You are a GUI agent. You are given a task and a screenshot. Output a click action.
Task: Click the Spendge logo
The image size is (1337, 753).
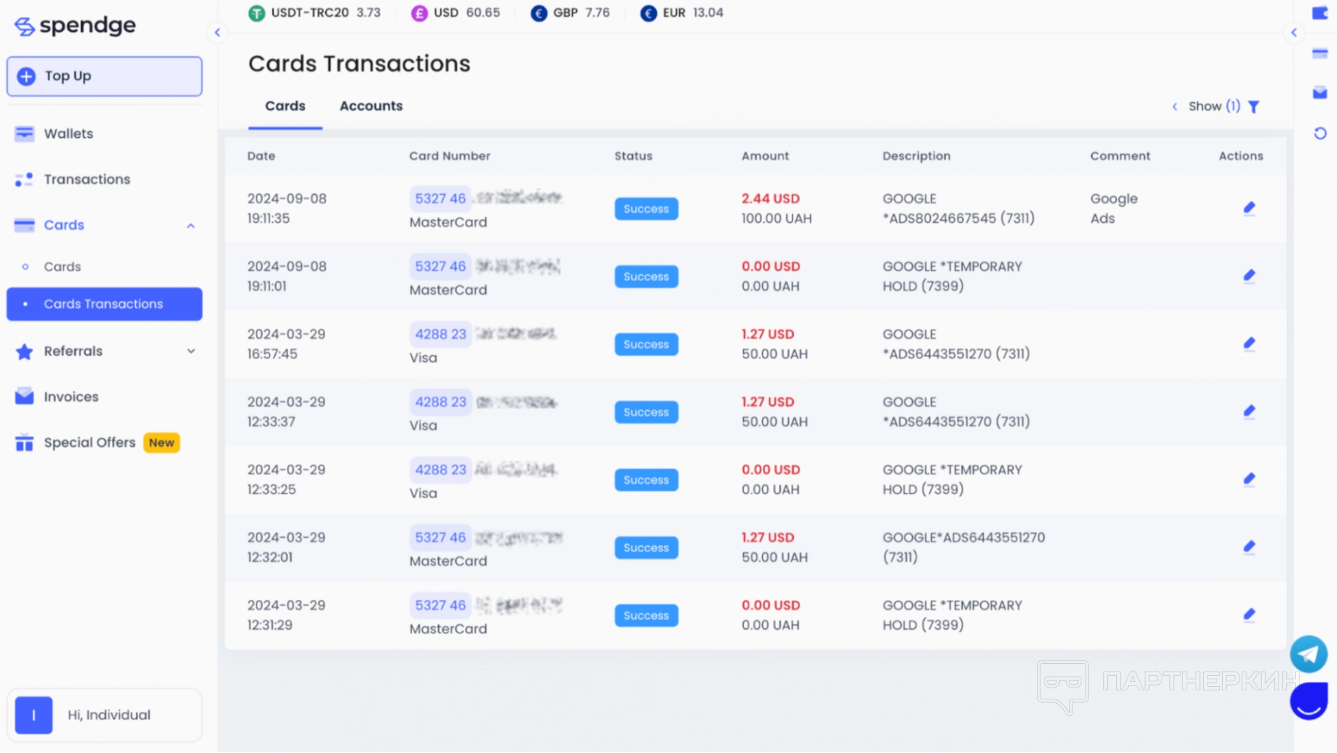point(75,26)
